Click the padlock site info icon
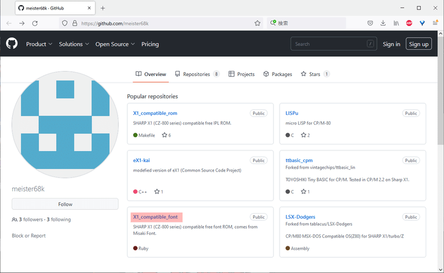Image resolution: width=444 pixels, height=273 pixels. [x=75, y=23]
